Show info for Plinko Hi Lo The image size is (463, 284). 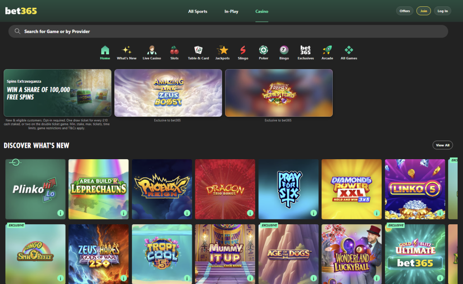[x=61, y=213]
